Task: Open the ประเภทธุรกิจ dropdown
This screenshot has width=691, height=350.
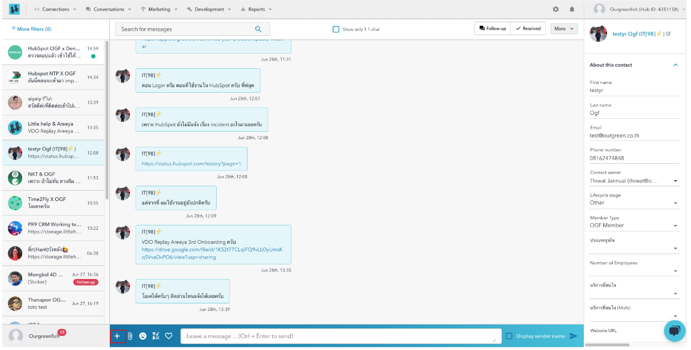Action: point(634,248)
